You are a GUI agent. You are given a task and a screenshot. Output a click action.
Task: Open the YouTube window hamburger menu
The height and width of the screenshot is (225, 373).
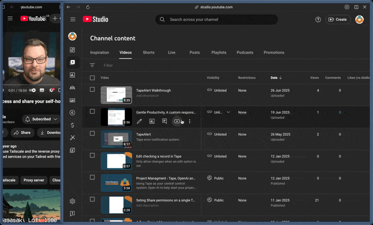pyautogui.click(x=10, y=18)
